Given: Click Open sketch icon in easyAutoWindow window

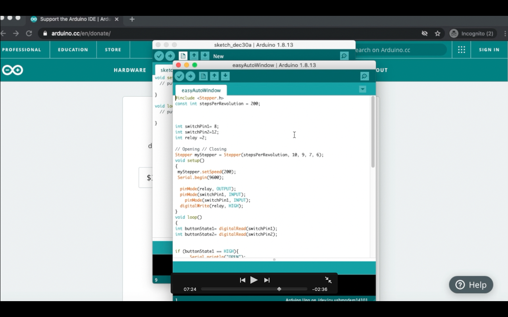Looking at the screenshot, I should click(x=214, y=76).
